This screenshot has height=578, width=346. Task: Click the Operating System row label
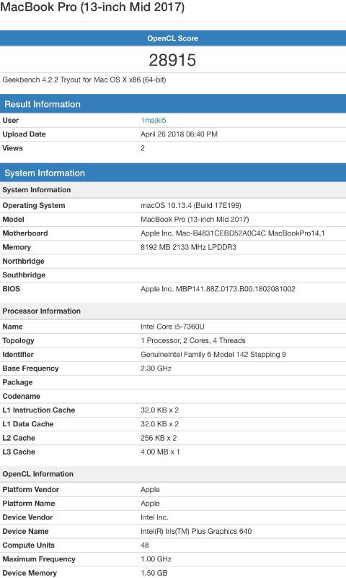(34, 205)
